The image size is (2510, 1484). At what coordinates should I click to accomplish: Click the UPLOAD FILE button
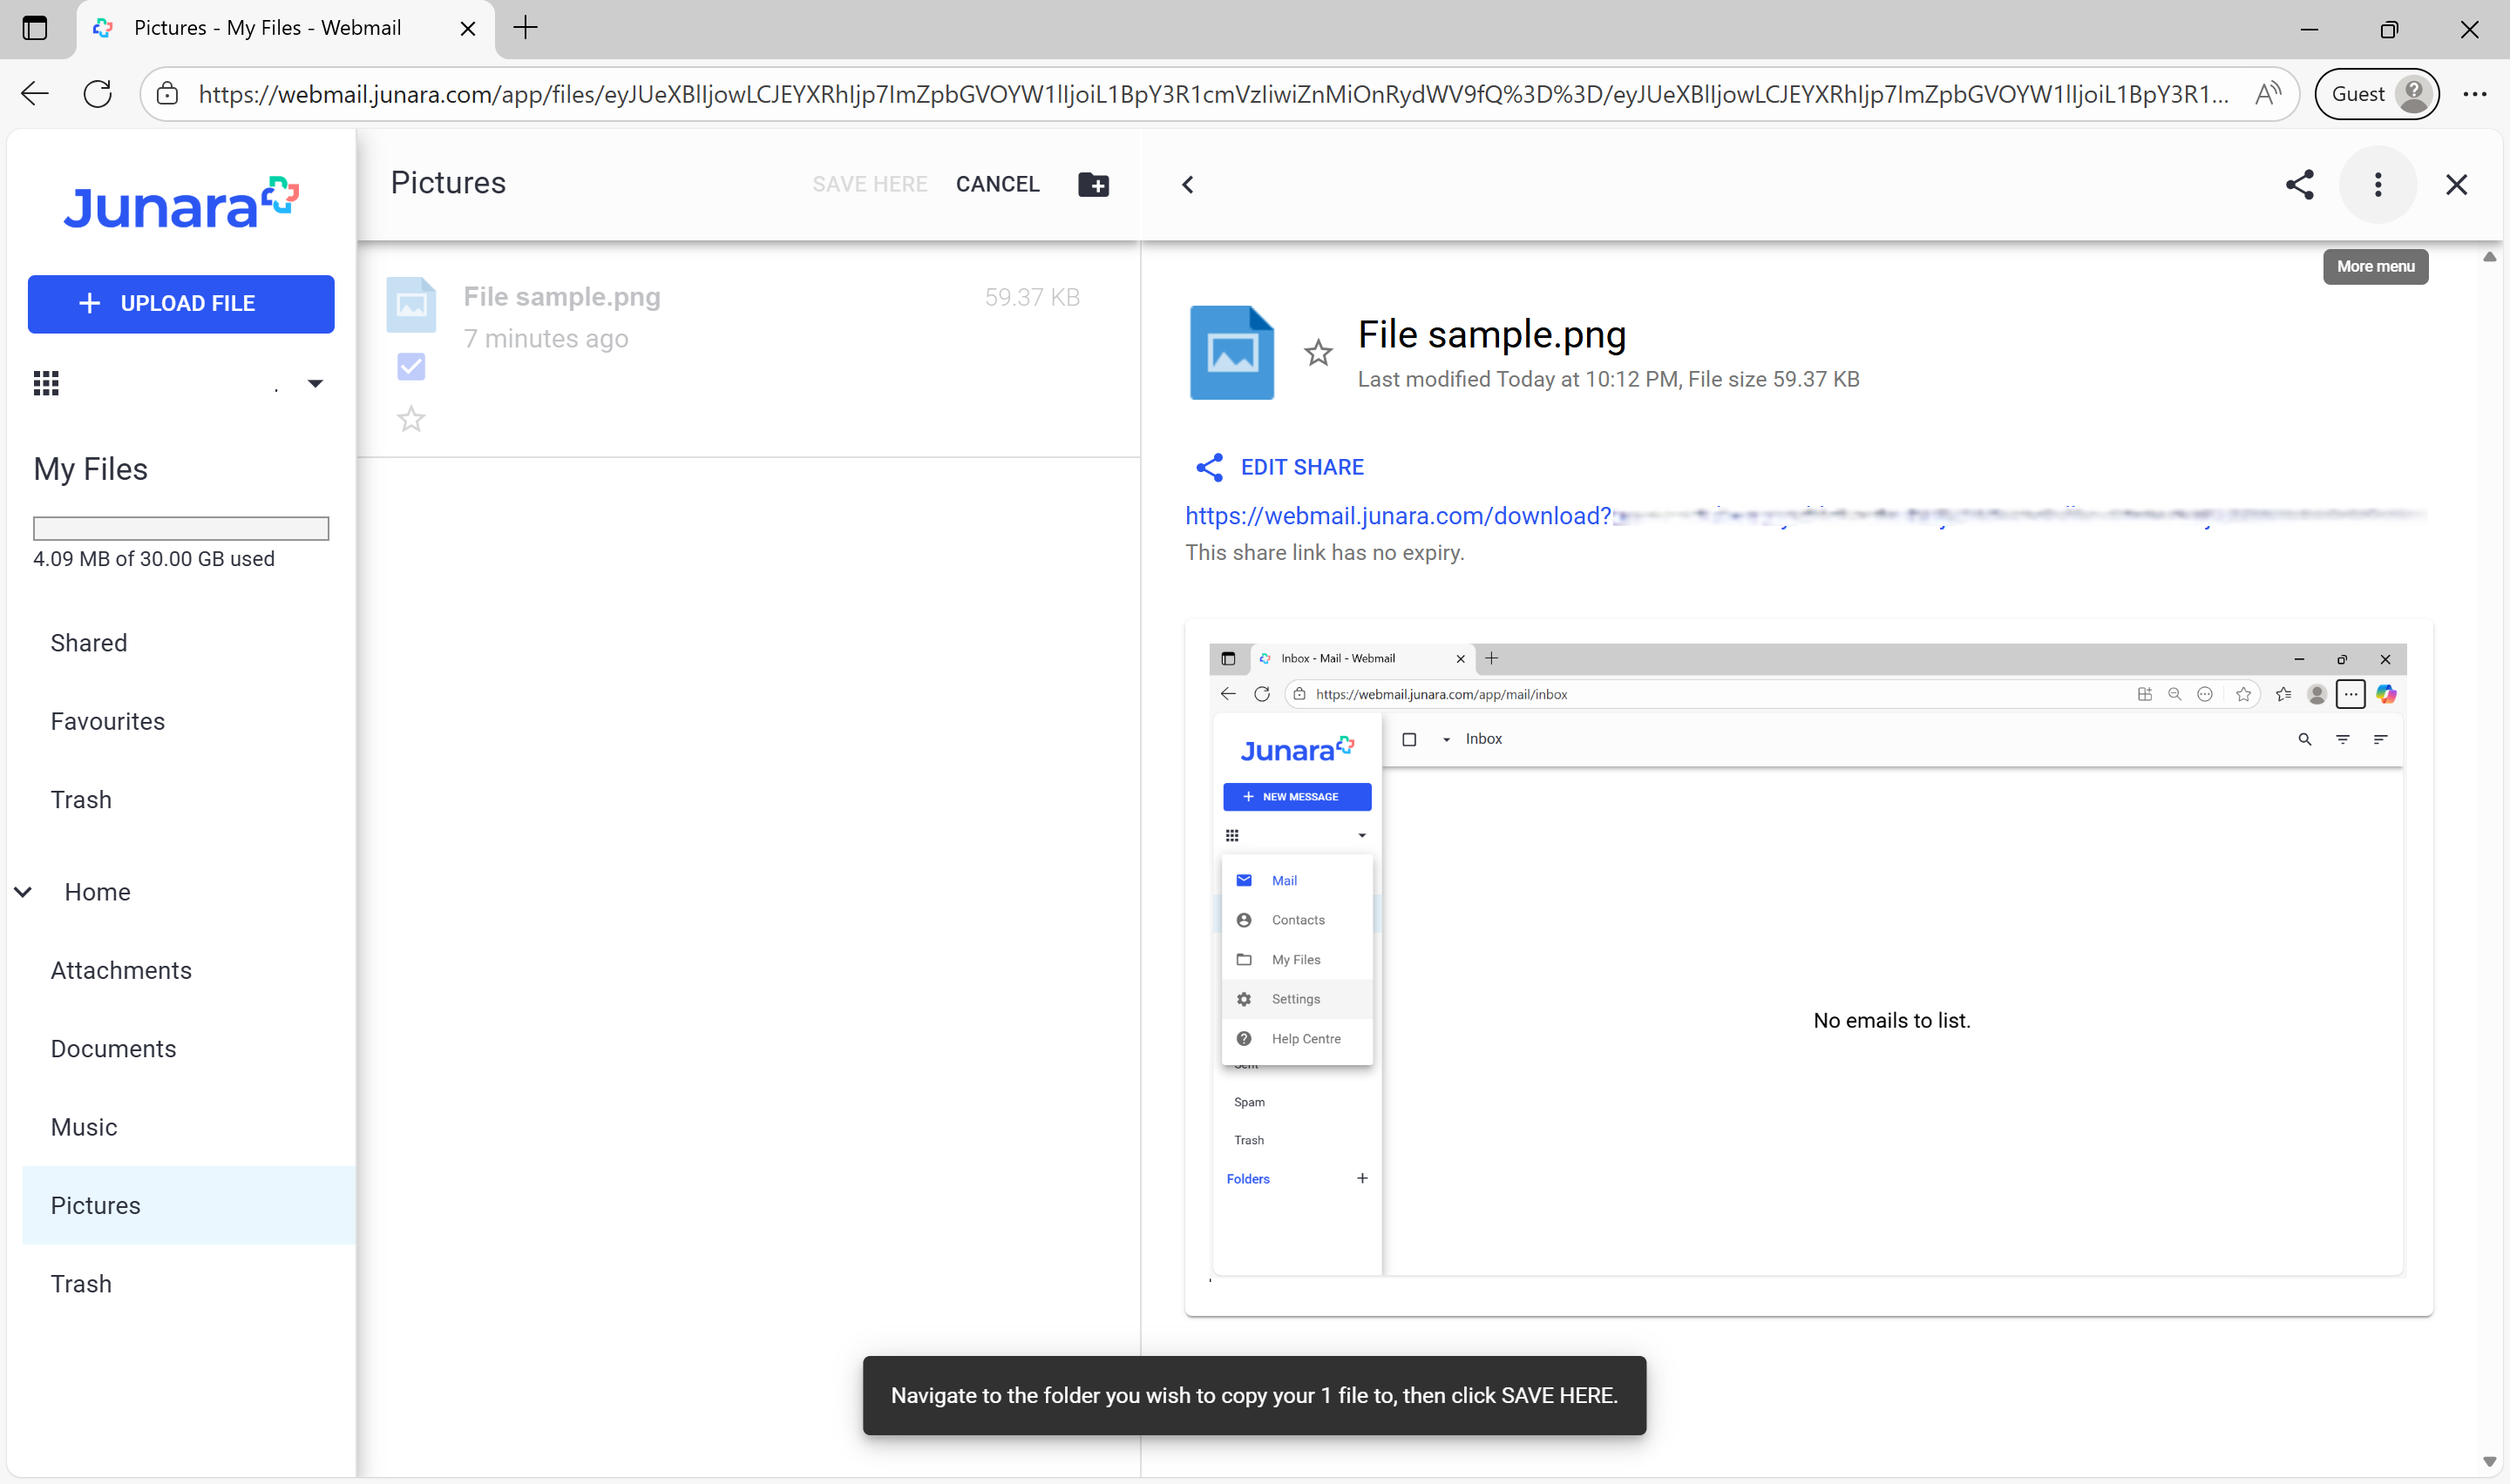point(181,304)
